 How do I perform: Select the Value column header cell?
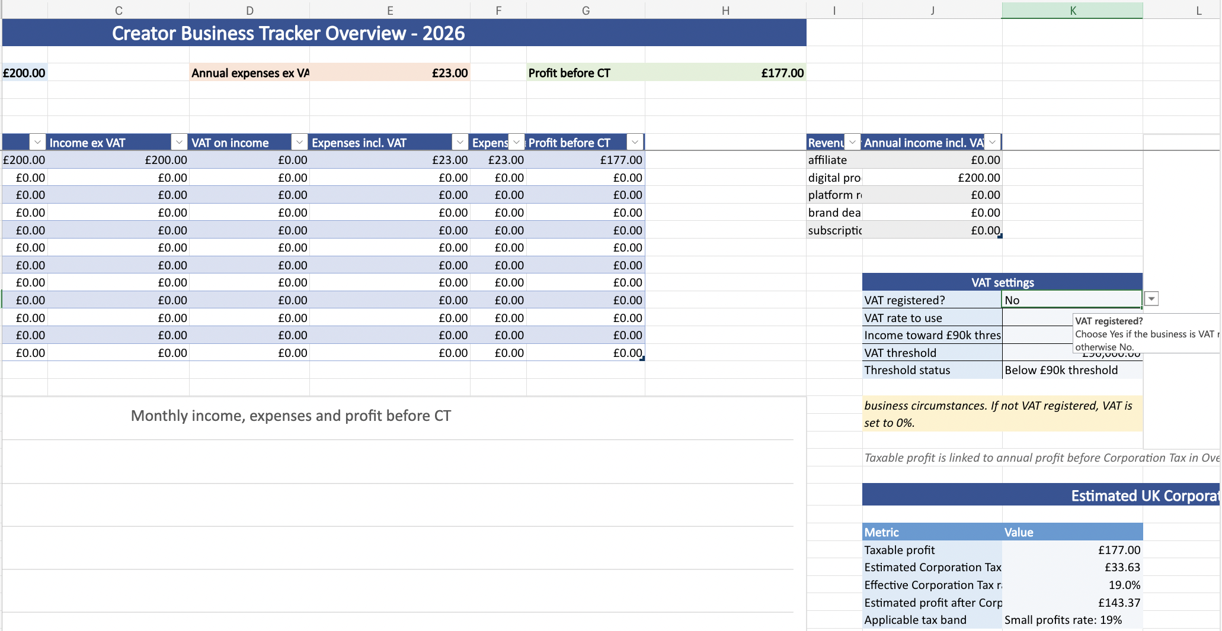click(x=1073, y=532)
